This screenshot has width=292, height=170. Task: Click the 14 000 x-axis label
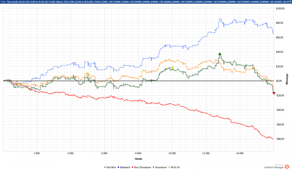240,153
